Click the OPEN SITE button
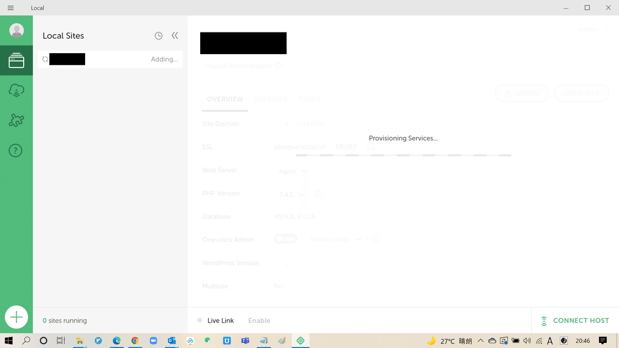This screenshot has width=619, height=348. click(581, 93)
